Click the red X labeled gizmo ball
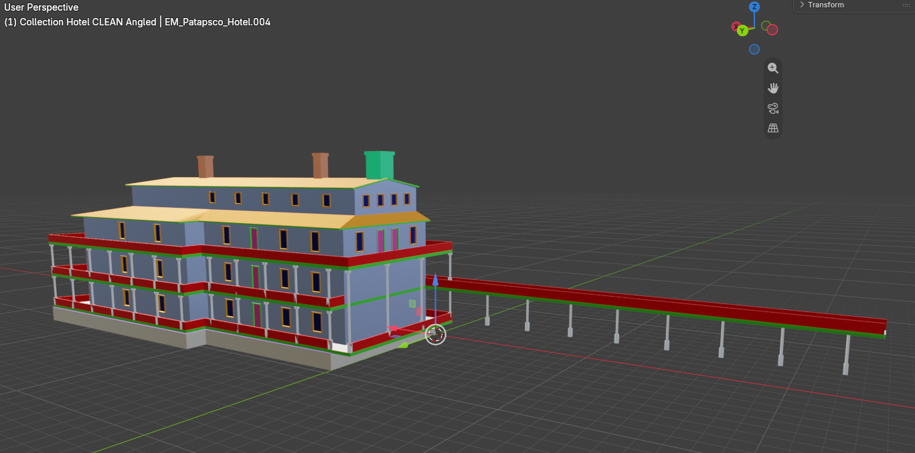 pos(736,27)
